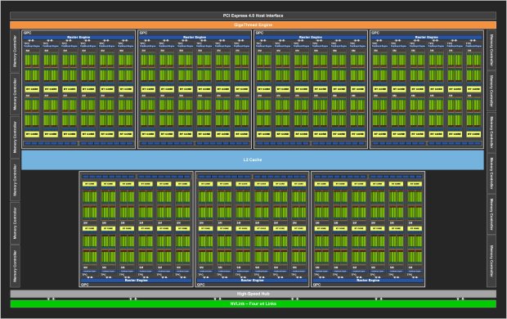The width and height of the screenshot is (507, 319).
Task: Click the PCI Express 4.0 Host Interface bar
Action: click(x=253, y=16)
